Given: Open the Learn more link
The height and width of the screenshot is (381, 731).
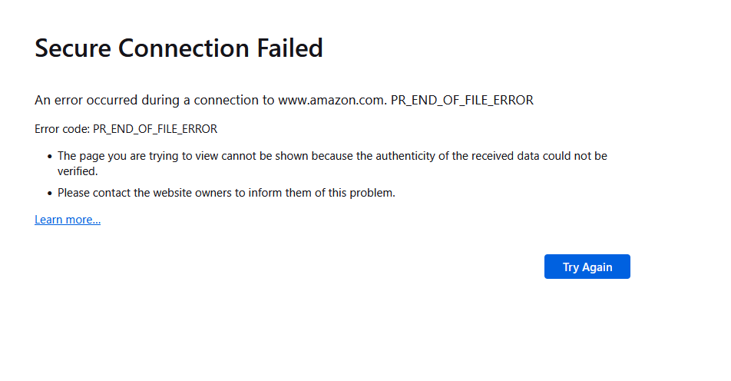Looking at the screenshot, I should pos(68,220).
